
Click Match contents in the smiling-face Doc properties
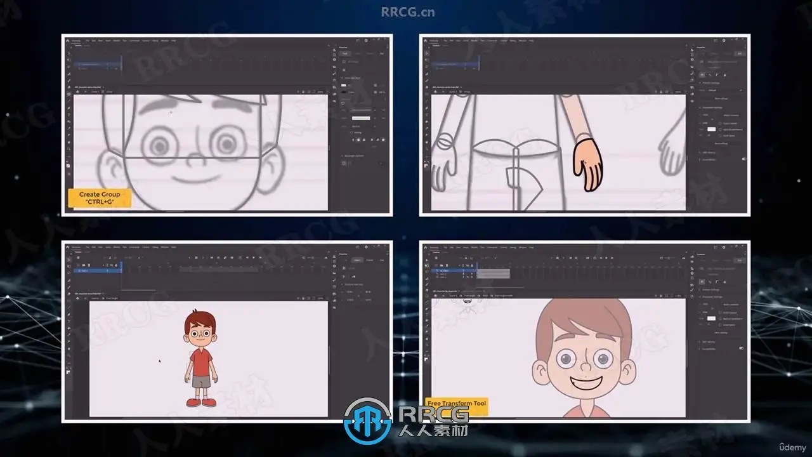(x=731, y=305)
